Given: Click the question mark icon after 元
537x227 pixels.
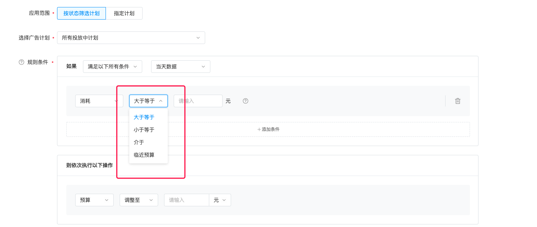Looking at the screenshot, I should point(246,101).
